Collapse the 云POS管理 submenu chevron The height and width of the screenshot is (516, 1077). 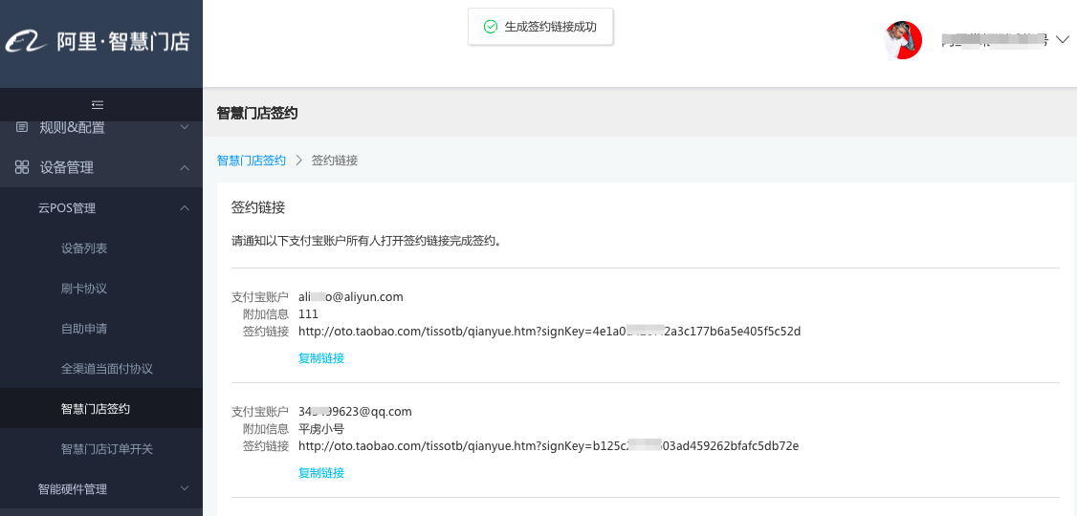pyautogui.click(x=184, y=208)
